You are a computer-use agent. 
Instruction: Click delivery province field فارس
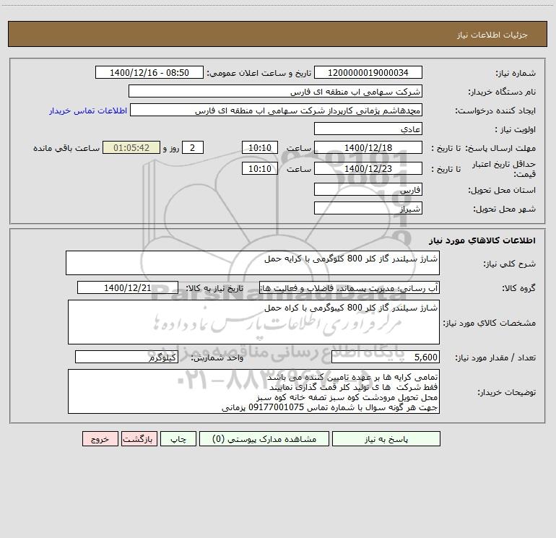click(368, 189)
